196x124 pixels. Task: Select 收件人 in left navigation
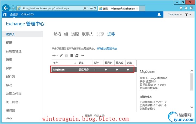pos(23,34)
